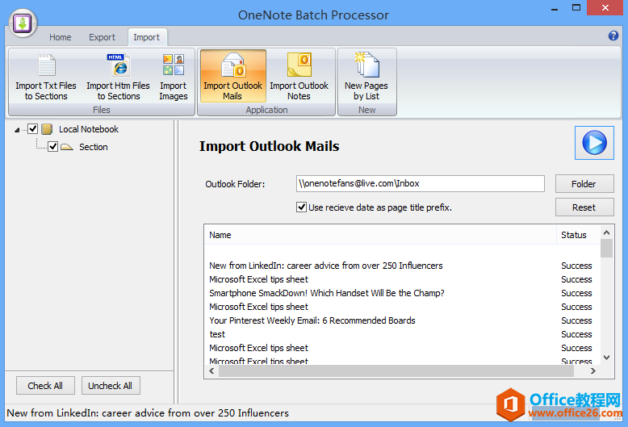Viewport: 628px width, 427px height.
Task: Select 'Smartphone SmackDown!' mail row
Action: [x=400, y=293]
